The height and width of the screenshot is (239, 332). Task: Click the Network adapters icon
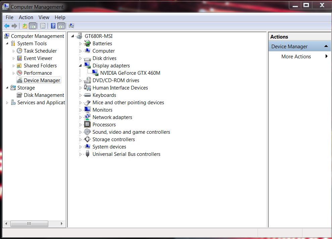87,117
